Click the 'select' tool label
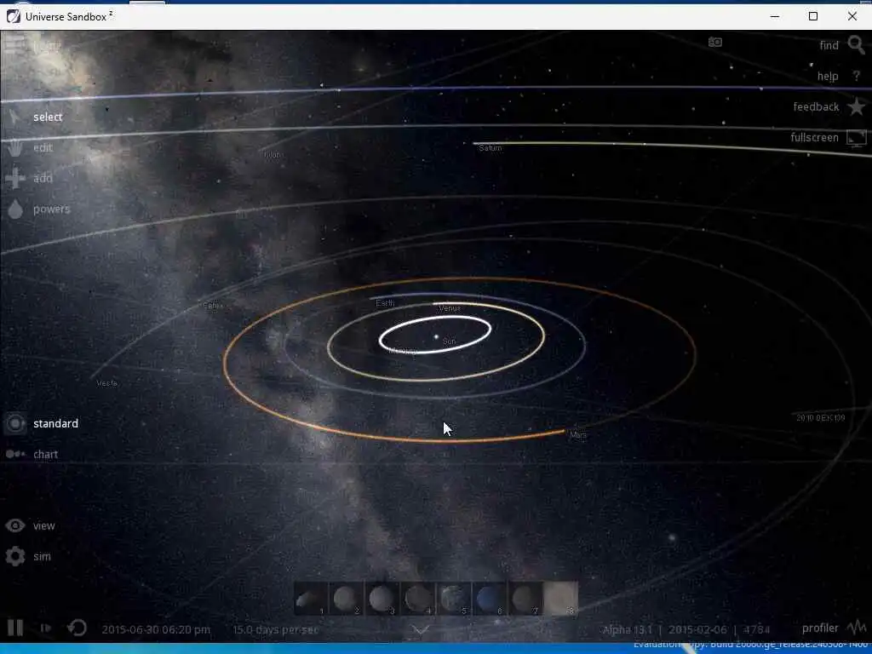872x654 pixels. tap(48, 117)
